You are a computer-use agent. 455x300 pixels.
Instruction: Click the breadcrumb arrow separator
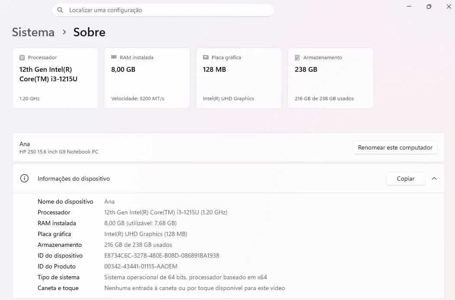point(65,32)
